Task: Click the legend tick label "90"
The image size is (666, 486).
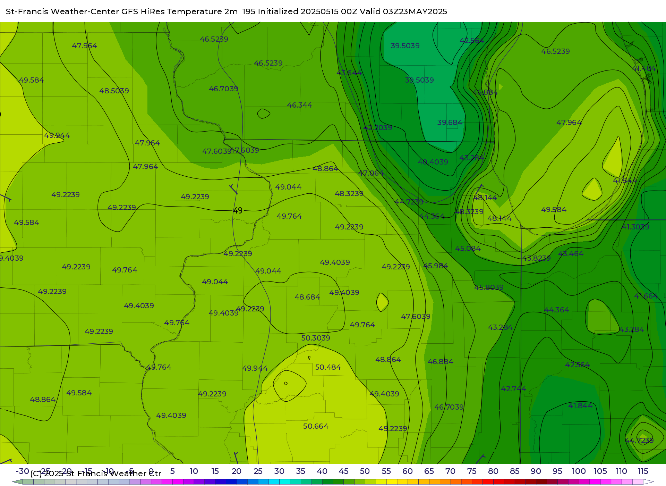Action: coord(536,471)
